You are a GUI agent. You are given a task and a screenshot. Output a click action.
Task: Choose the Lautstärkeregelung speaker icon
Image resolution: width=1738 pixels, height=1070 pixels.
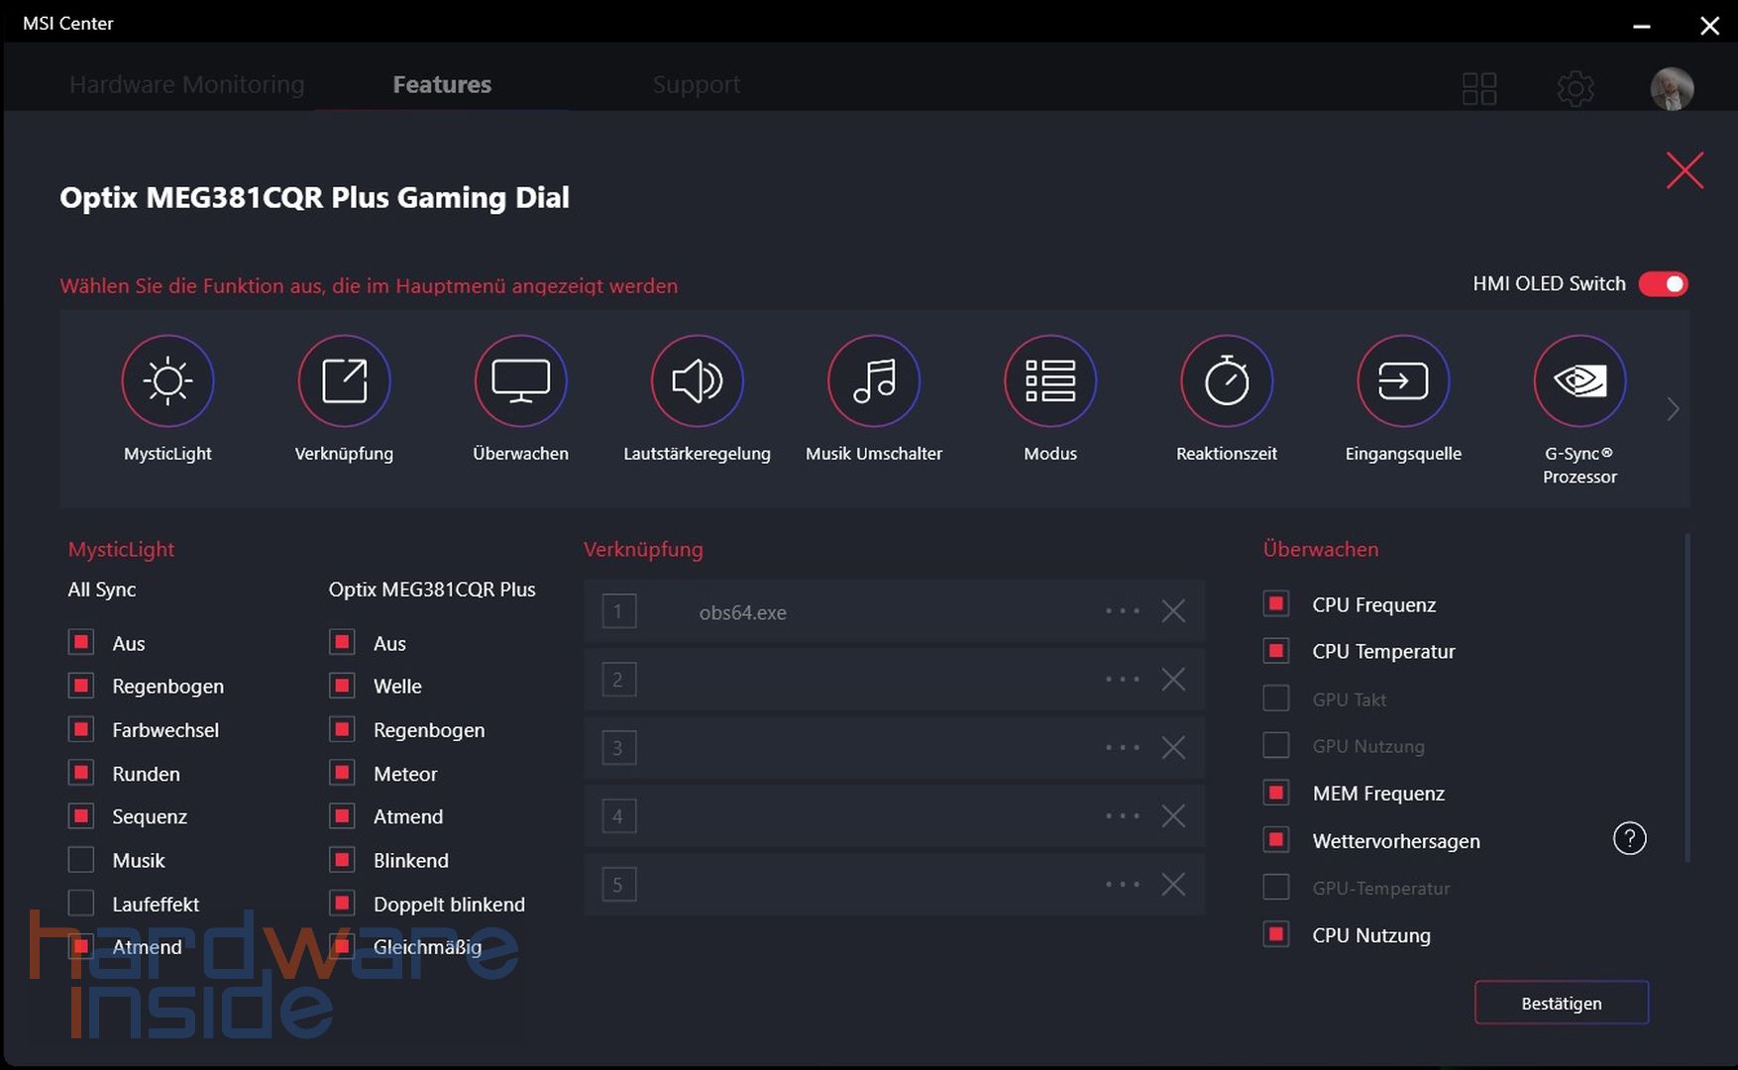coord(697,381)
